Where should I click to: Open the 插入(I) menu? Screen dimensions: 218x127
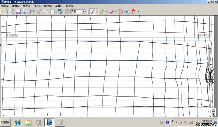tap(37, 6)
